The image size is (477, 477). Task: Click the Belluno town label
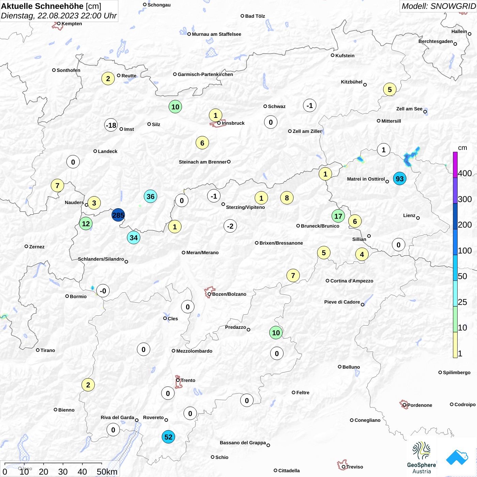tap(351, 367)
